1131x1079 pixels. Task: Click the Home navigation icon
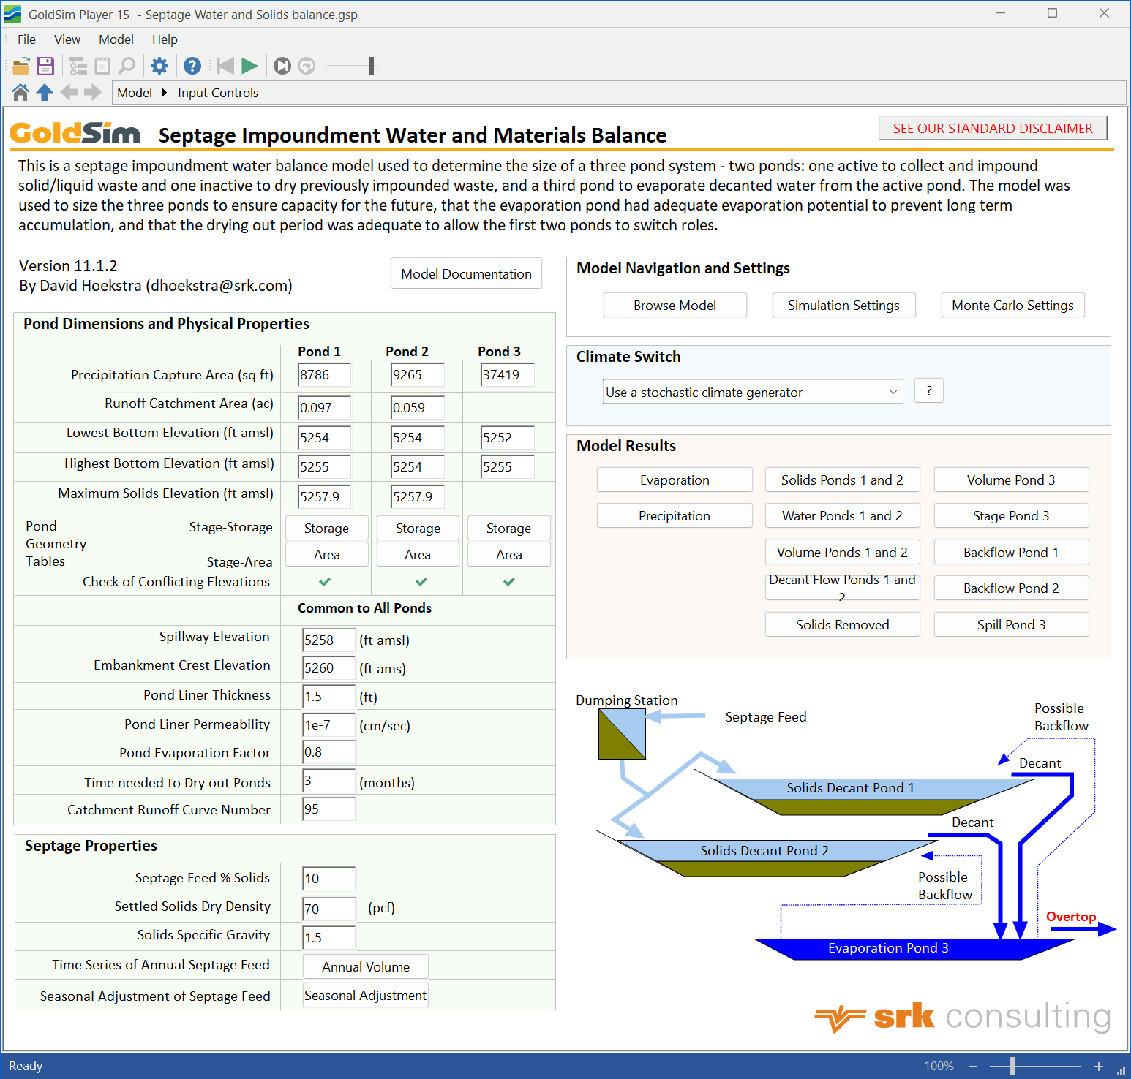(20, 92)
